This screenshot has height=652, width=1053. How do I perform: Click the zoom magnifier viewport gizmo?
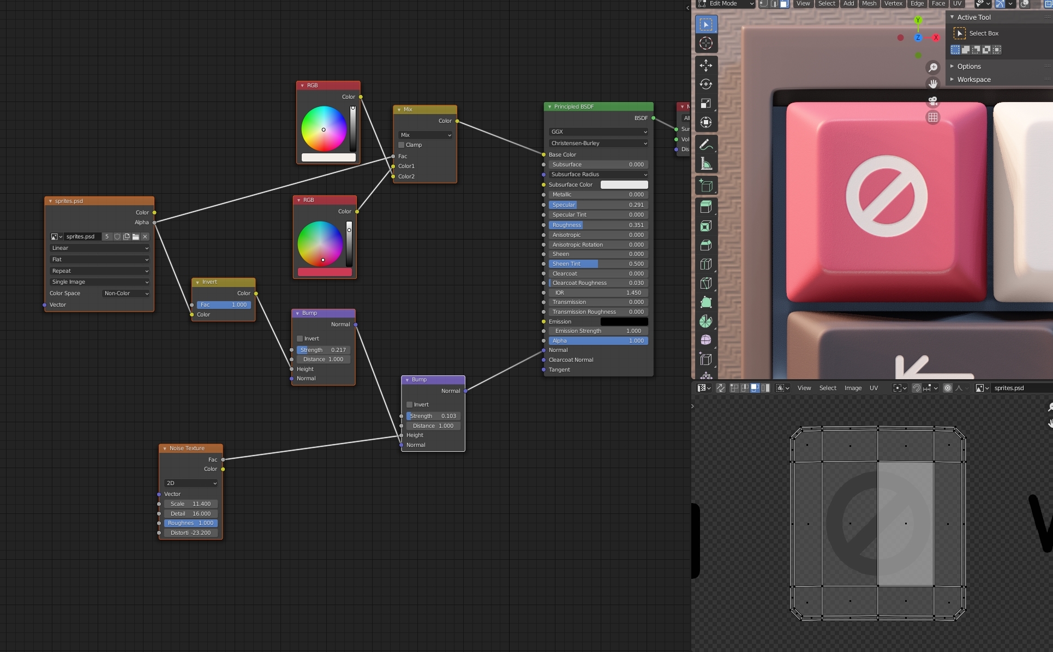click(x=933, y=67)
